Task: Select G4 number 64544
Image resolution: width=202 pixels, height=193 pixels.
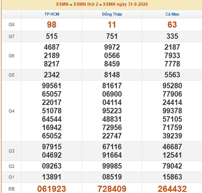Action: pos(52,119)
